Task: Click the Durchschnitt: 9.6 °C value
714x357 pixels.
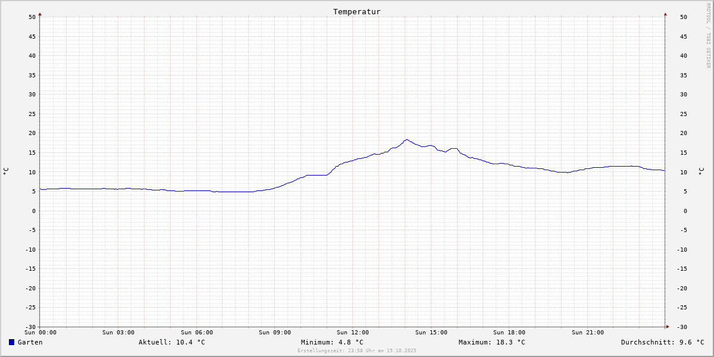Action: click(x=662, y=342)
